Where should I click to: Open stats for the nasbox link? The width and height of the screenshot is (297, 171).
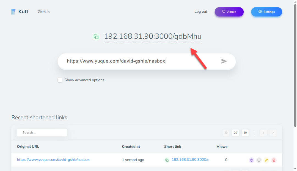point(251,160)
